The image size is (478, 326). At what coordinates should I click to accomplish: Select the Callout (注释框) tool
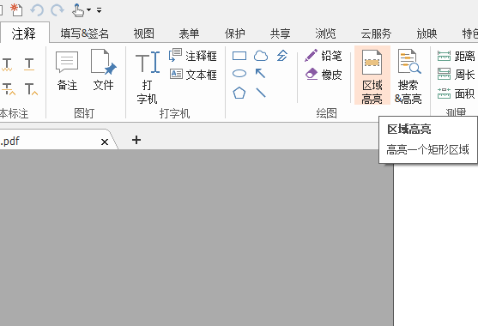pos(193,56)
